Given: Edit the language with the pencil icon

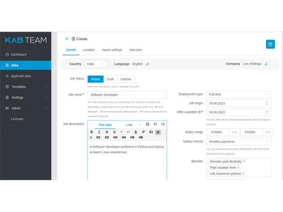Looking at the screenshot, I should 148,64.
